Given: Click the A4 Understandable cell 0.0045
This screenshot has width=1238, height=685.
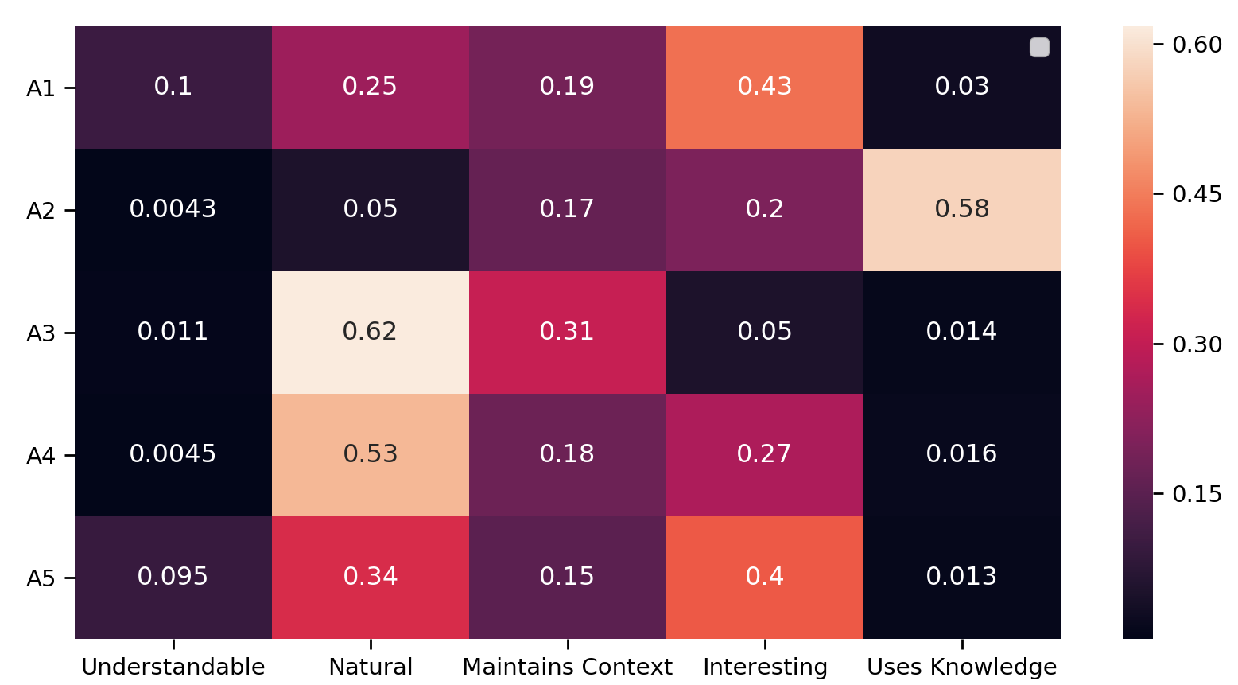Looking at the screenshot, I should [173, 454].
